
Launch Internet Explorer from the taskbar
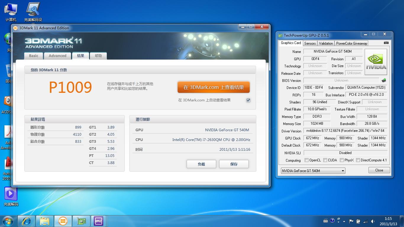(x=26, y=221)
